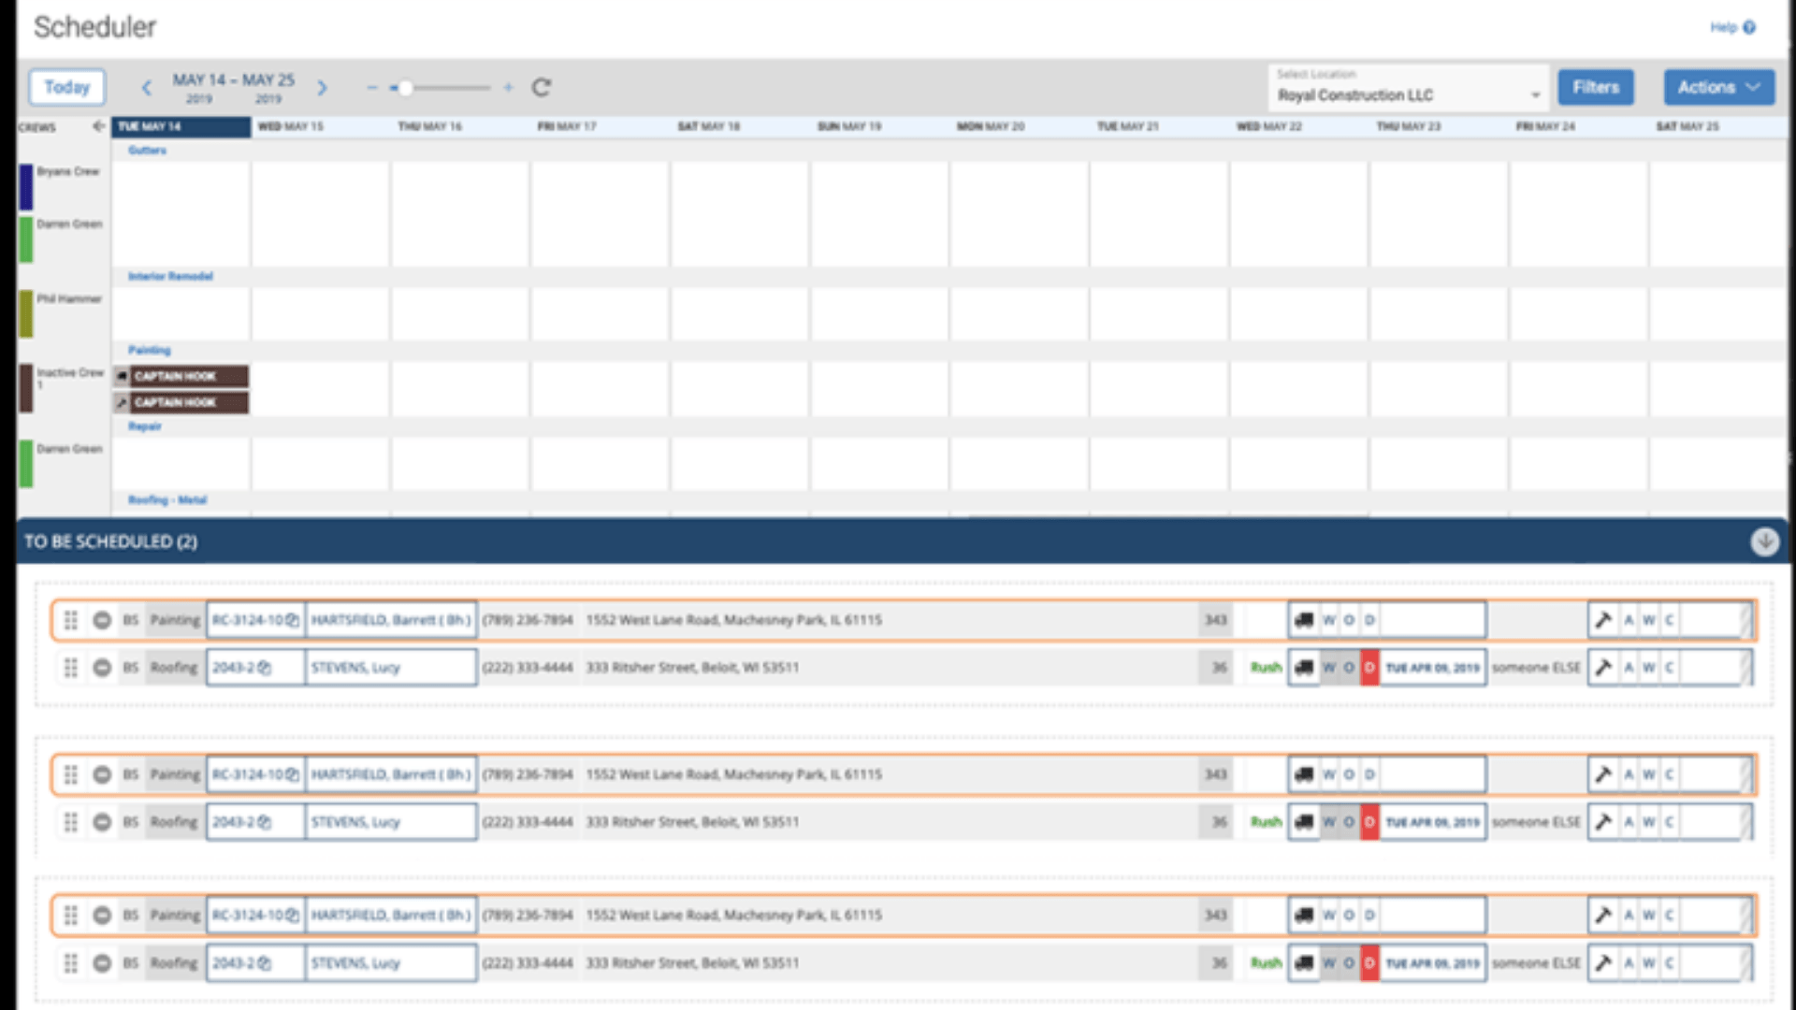Select the TUE MAY 14 day header
Screen dimensions: 1796x1010
click(181, 126)
